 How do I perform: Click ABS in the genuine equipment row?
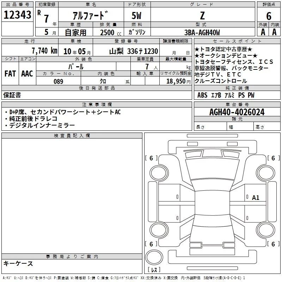point(202,95)
